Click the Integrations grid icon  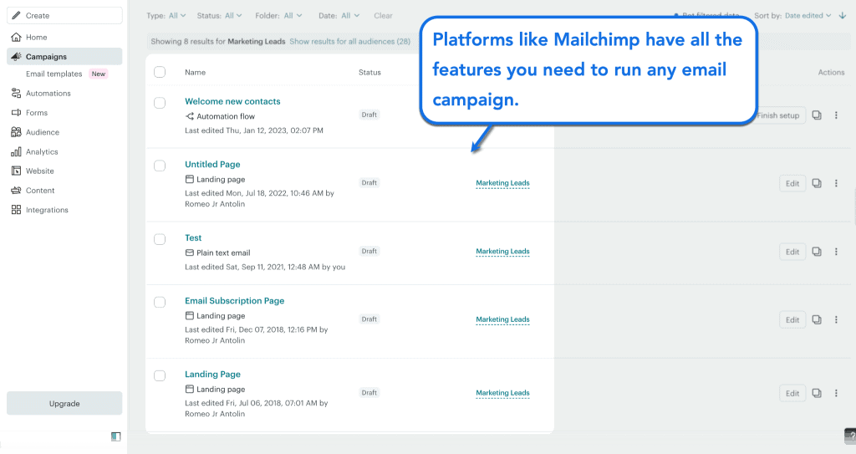coord(17,210)
